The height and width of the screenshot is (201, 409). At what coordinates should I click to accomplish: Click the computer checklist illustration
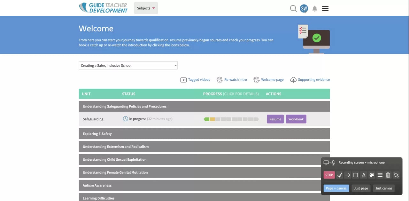point(314,39)
